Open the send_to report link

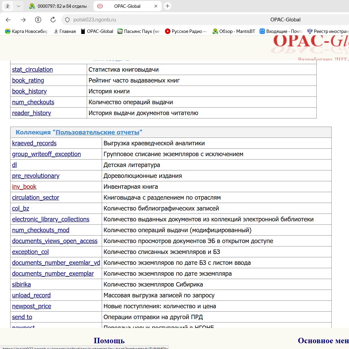[x=22, y=317]
